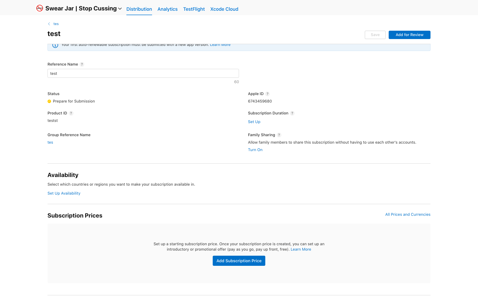Click the disabled Save button
478x298 pixels.
tap(375, 35)
